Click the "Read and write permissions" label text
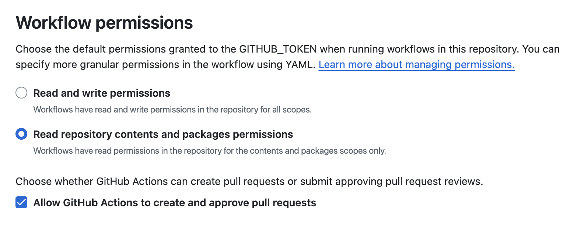 [x=102, y=93]
